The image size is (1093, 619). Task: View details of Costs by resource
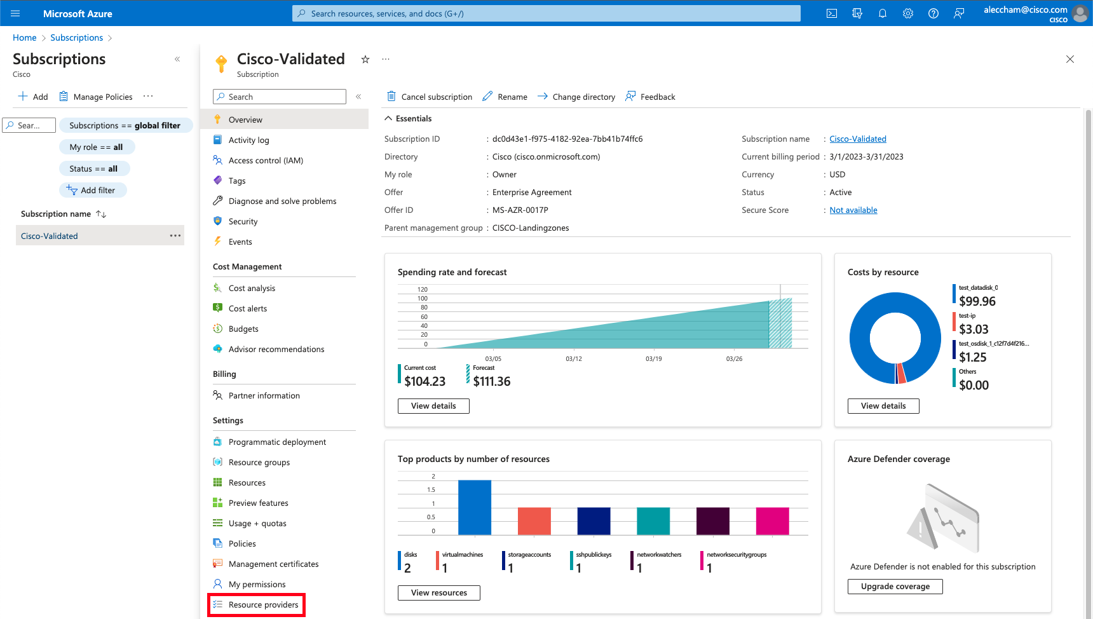pyautogui.click(x=883, y=406)
